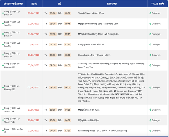This screenshot has height=137, width=169.
Task: Click the 12:00 end time badge
Action: click(x=68, y=13)
